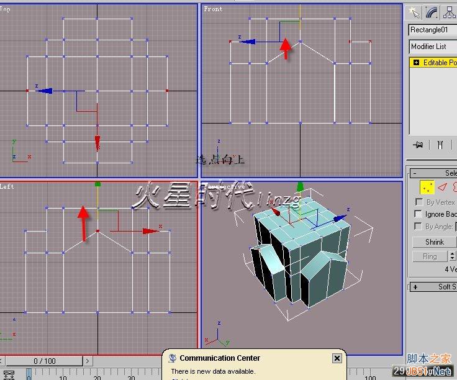This screenshot has width=457, height=380.
Task: Click the Communication Center satellite icon
Action: pyautogui.click(x=173, y=358)
